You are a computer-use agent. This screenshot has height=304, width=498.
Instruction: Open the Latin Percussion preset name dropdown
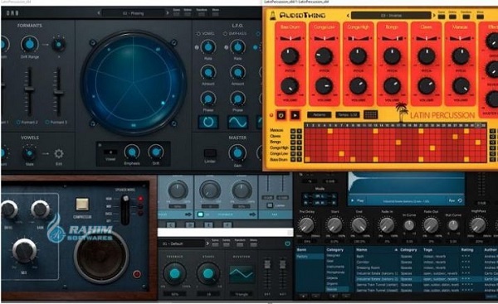(391, 15)
